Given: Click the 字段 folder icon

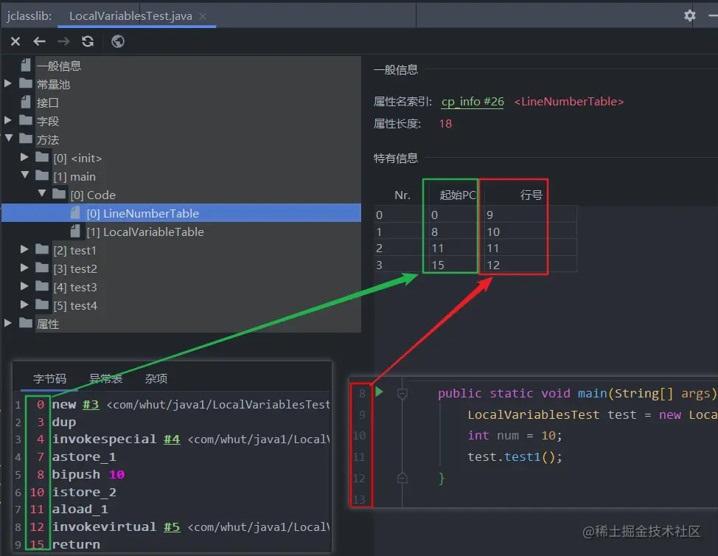Looking at the screenshot, I should click(x=26, y=120).
